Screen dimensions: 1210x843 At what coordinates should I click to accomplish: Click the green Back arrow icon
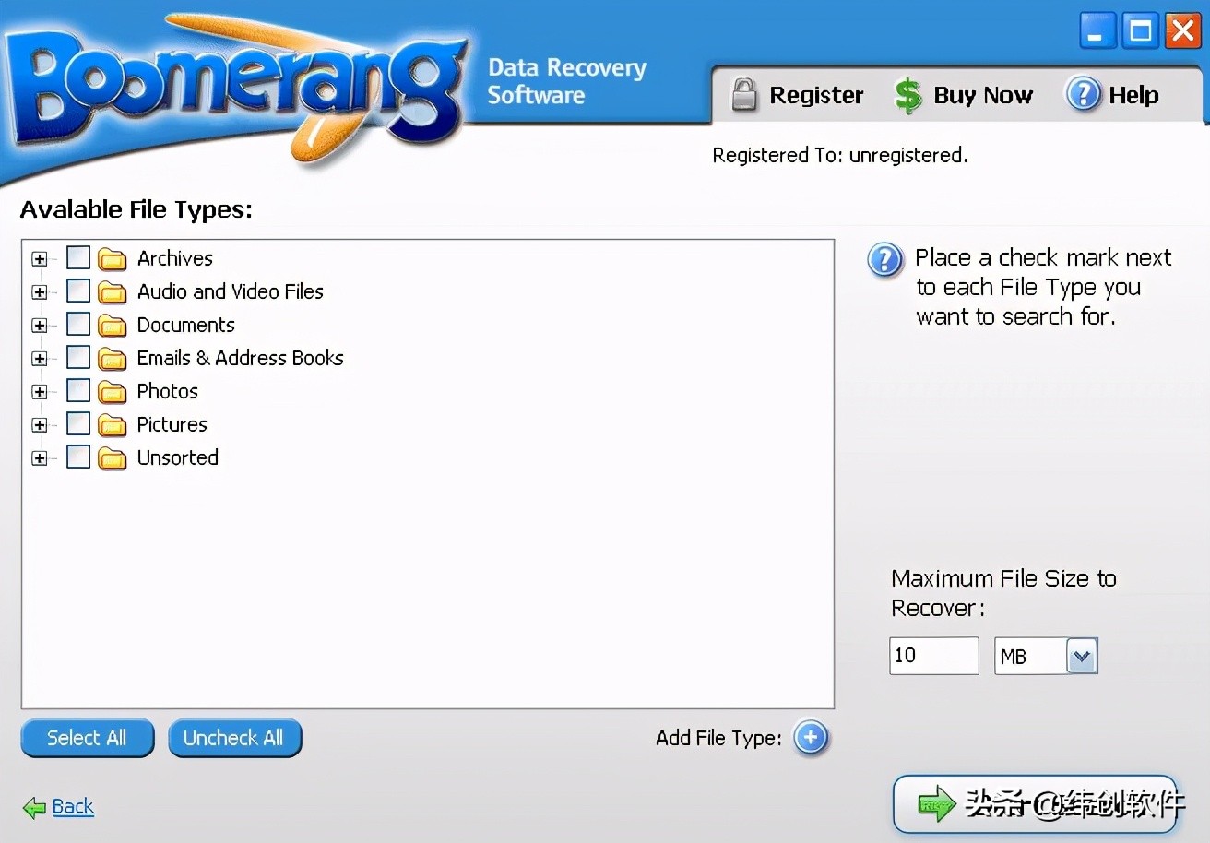click(34, 808)
